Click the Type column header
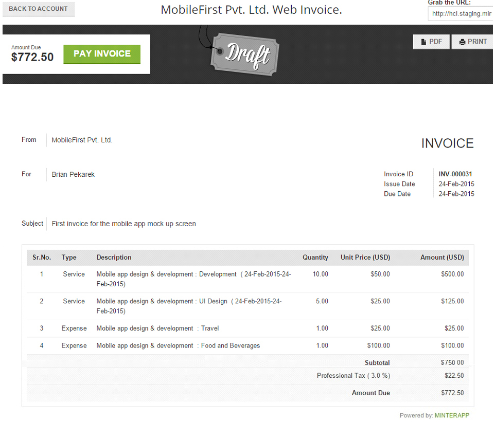Screen dimensions: 495x422 pyautogui.click(x=69, y=258)
